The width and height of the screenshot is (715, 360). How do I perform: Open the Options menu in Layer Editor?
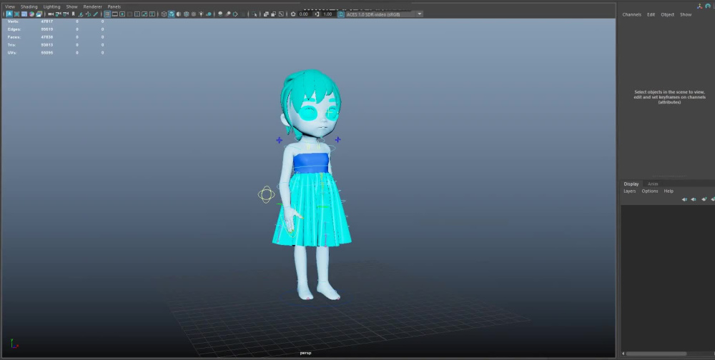click(650, 191)
